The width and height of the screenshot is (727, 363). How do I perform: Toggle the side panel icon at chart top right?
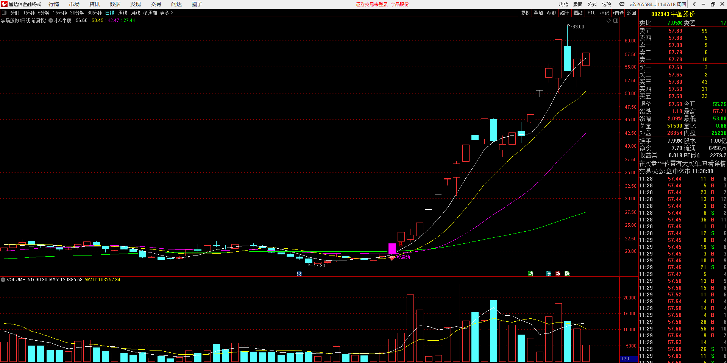tap(616, 21)
